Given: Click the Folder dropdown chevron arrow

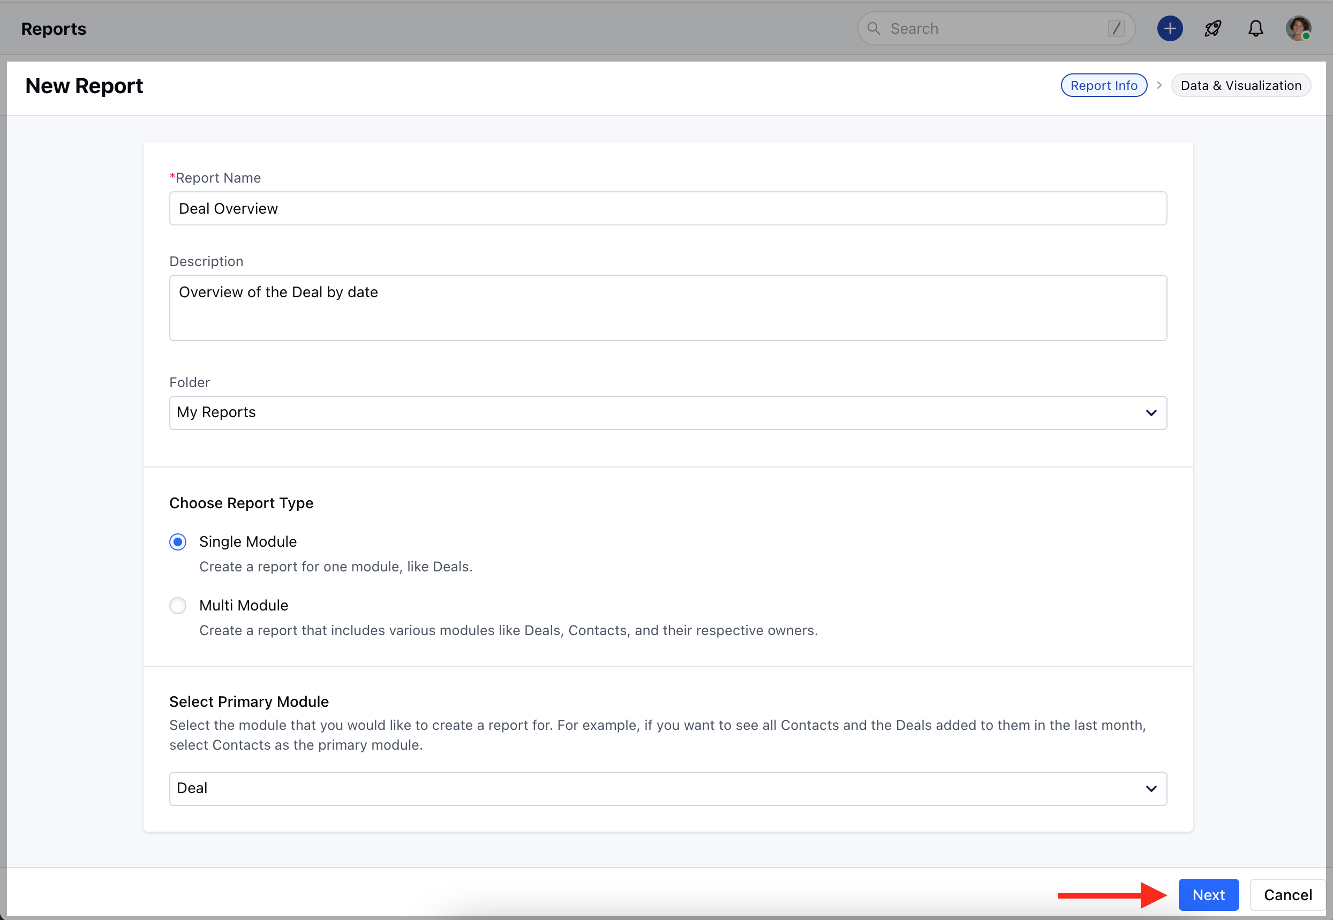Looking at the screenshot, I should [x=1151, y=413].
